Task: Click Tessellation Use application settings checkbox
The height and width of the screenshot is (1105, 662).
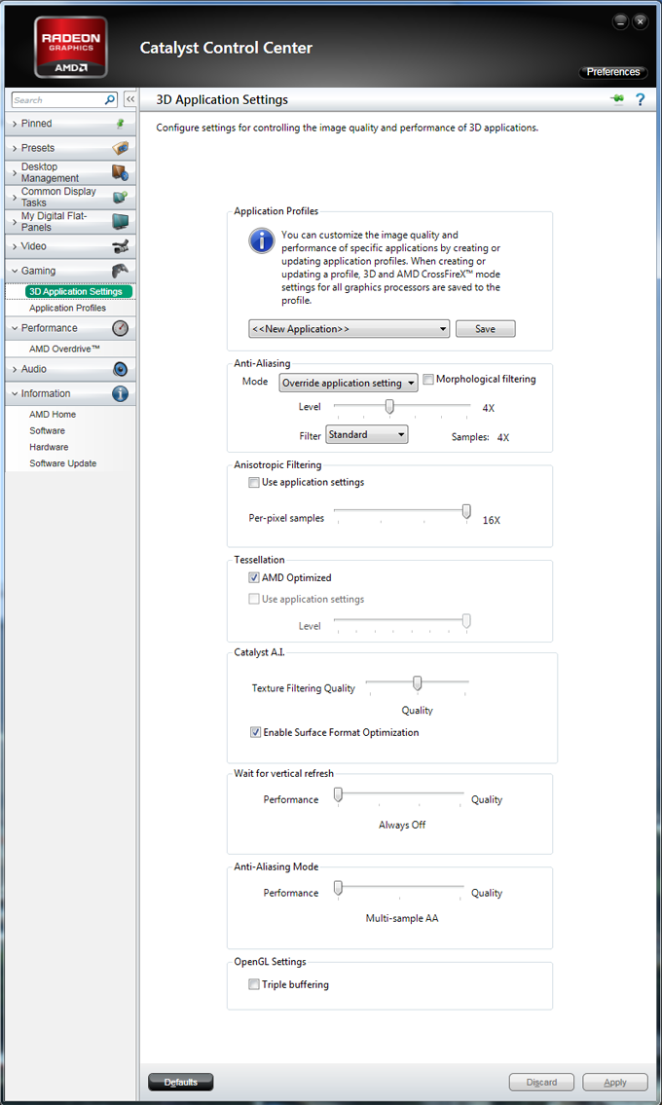Action: coord(254,600)
